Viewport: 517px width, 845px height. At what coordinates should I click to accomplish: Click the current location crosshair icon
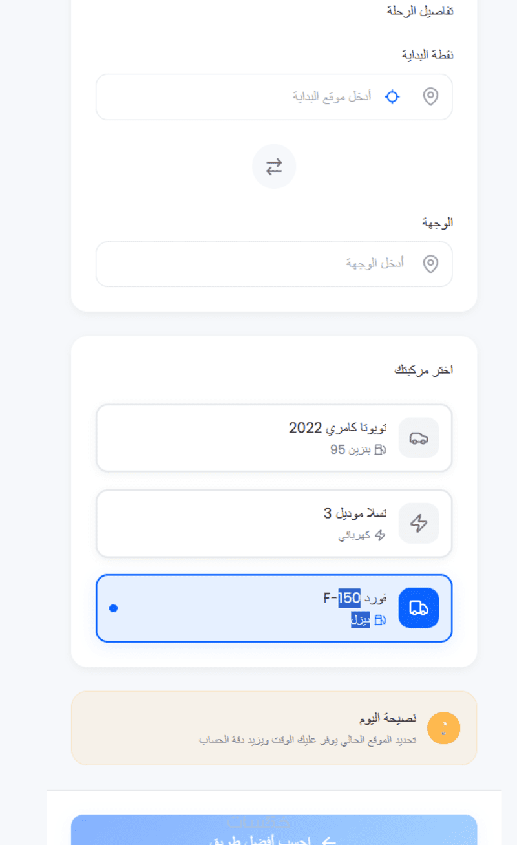click(392, 97)
